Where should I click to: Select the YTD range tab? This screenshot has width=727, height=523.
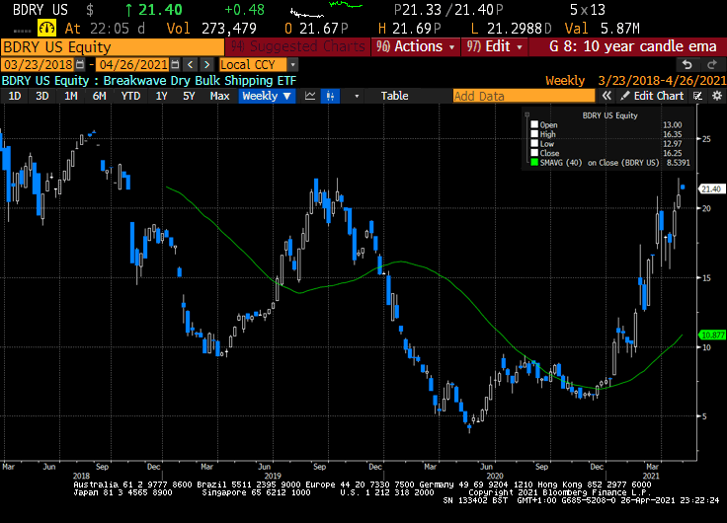point(130,96)
